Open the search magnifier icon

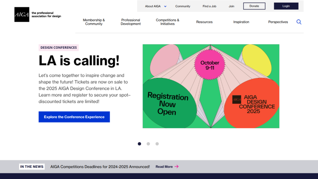[299, 22]
